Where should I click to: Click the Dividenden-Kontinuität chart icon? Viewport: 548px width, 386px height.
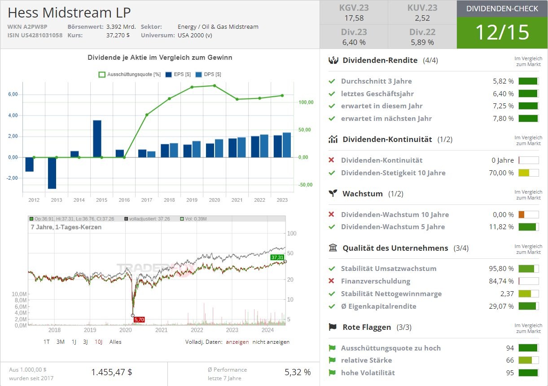pyautogui.click(x=333, y=139)
